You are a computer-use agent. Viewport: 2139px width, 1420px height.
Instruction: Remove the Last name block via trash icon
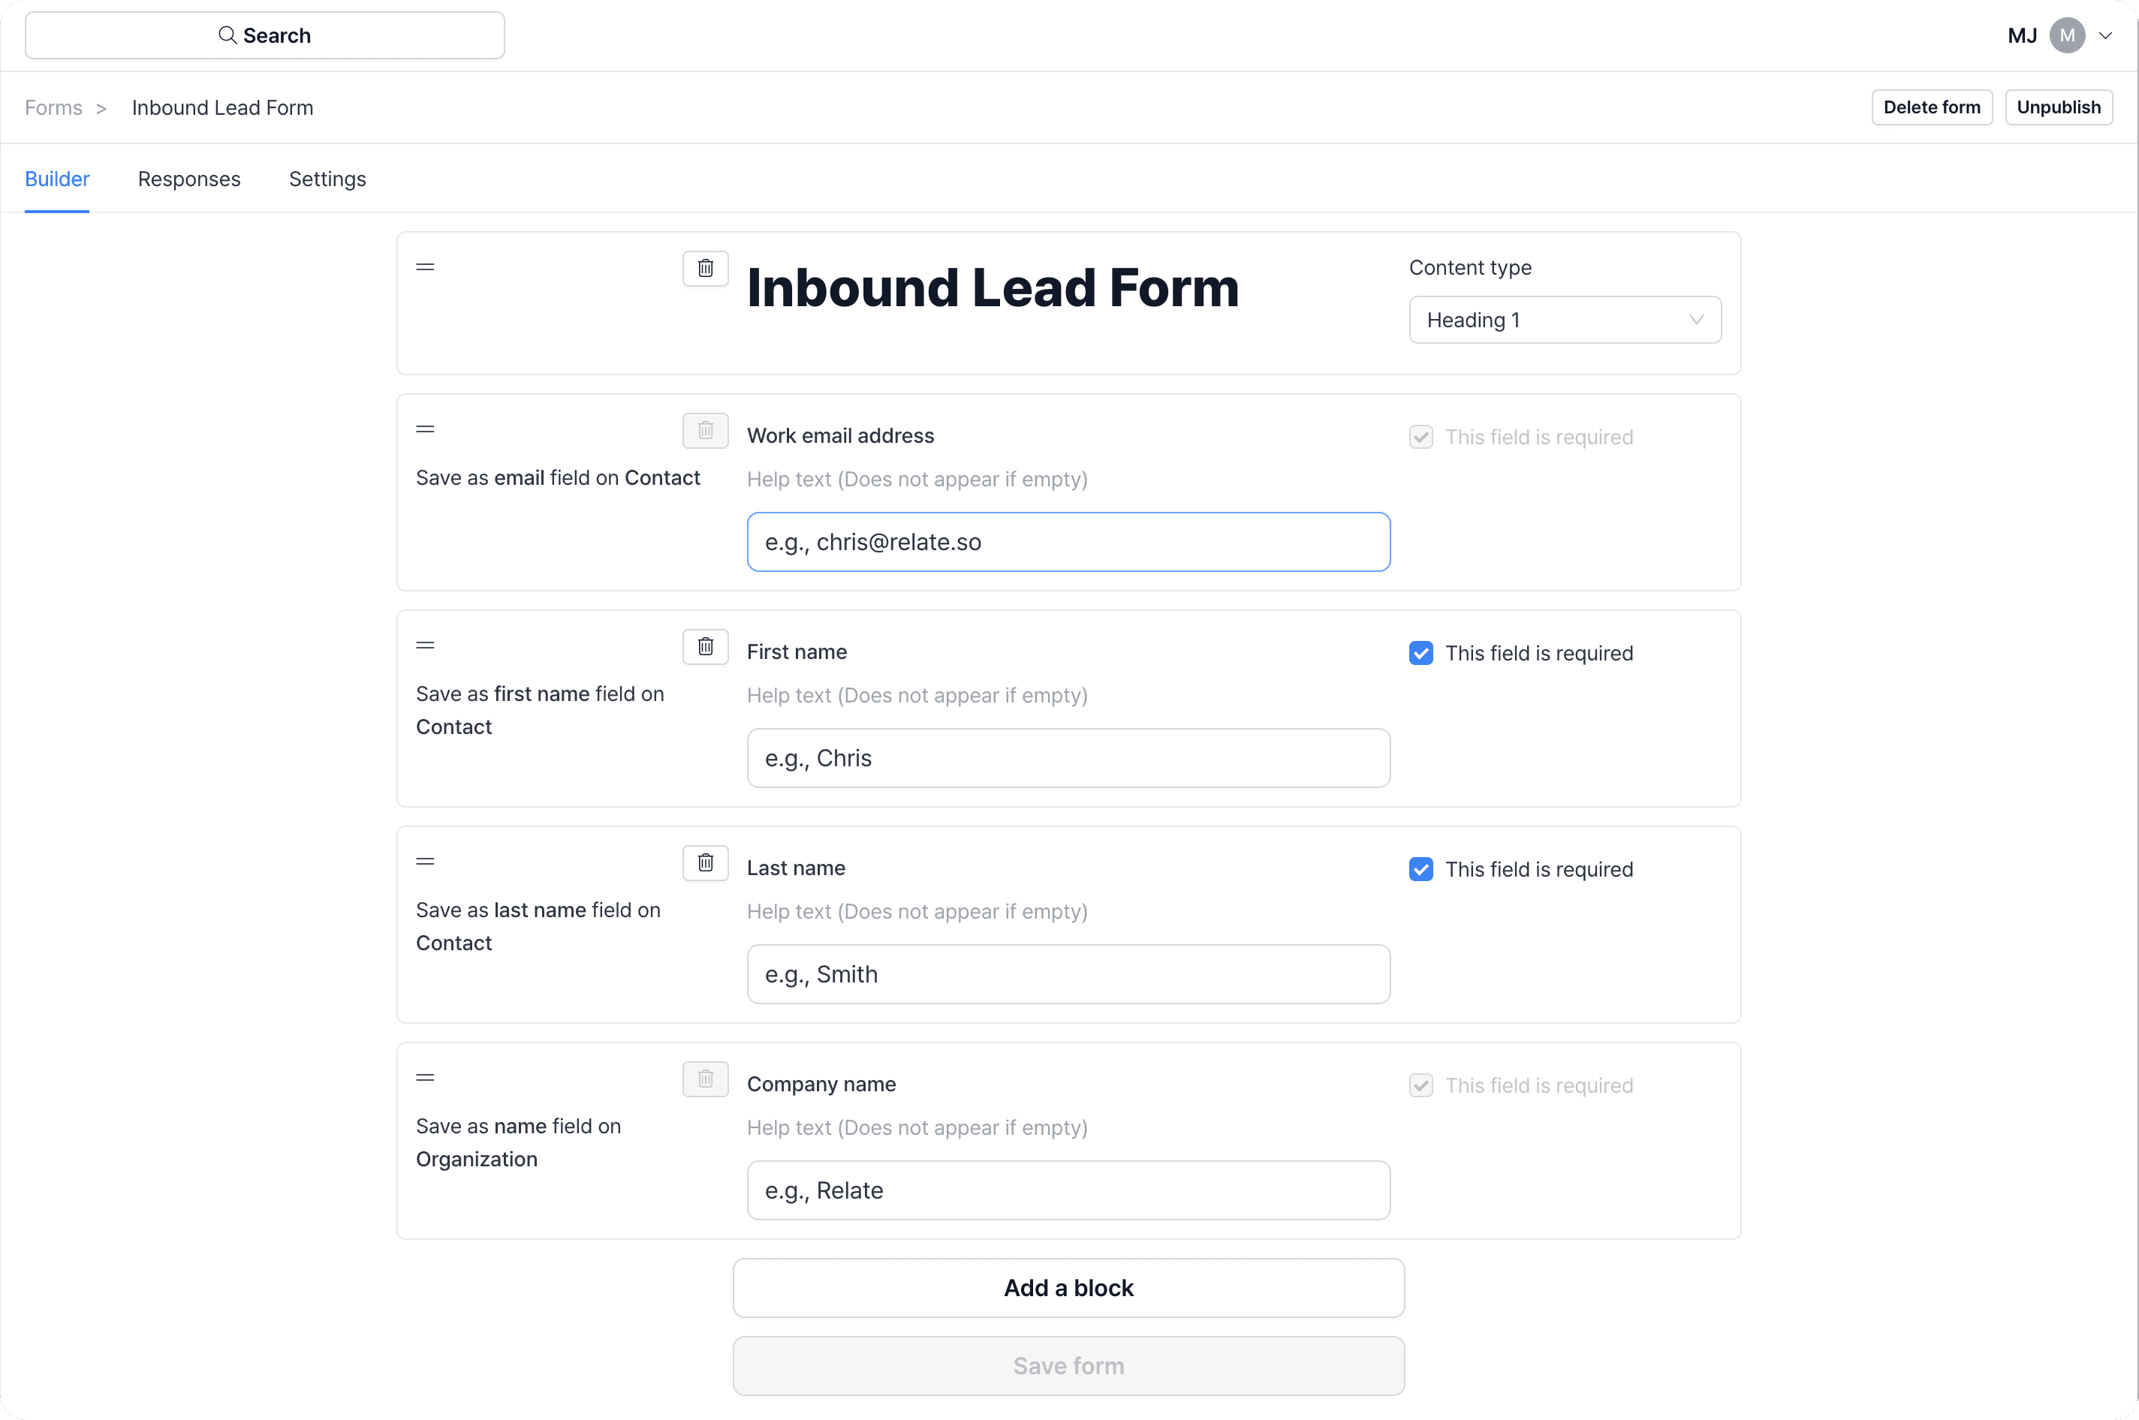[705, 863]
